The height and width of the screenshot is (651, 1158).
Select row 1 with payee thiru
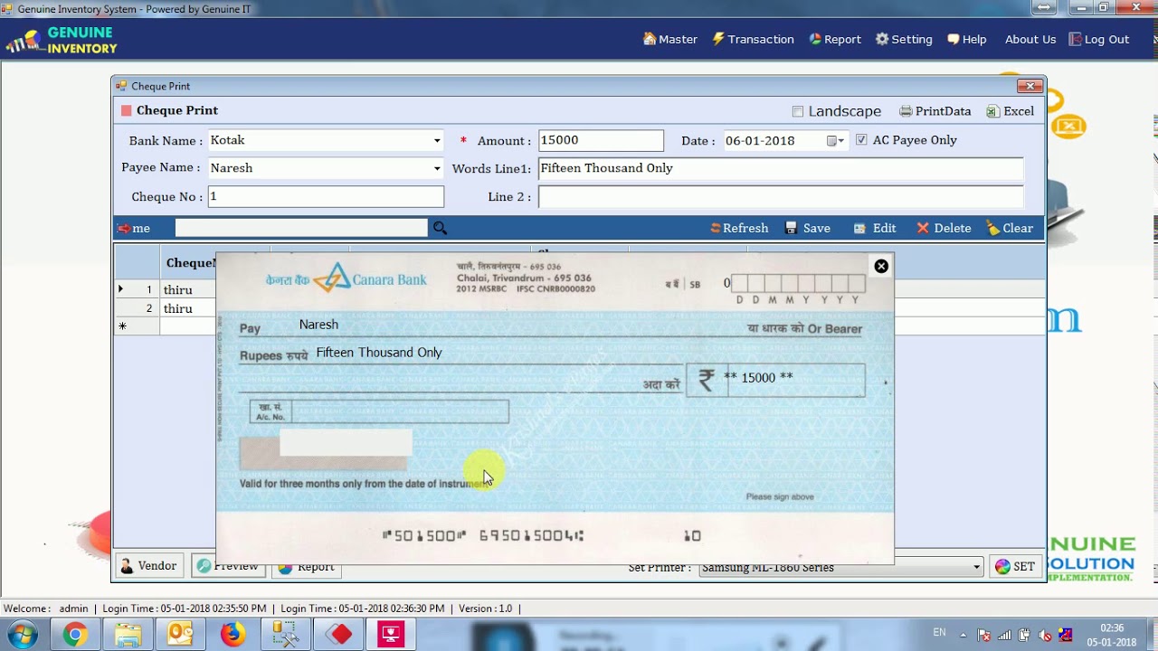165,289
